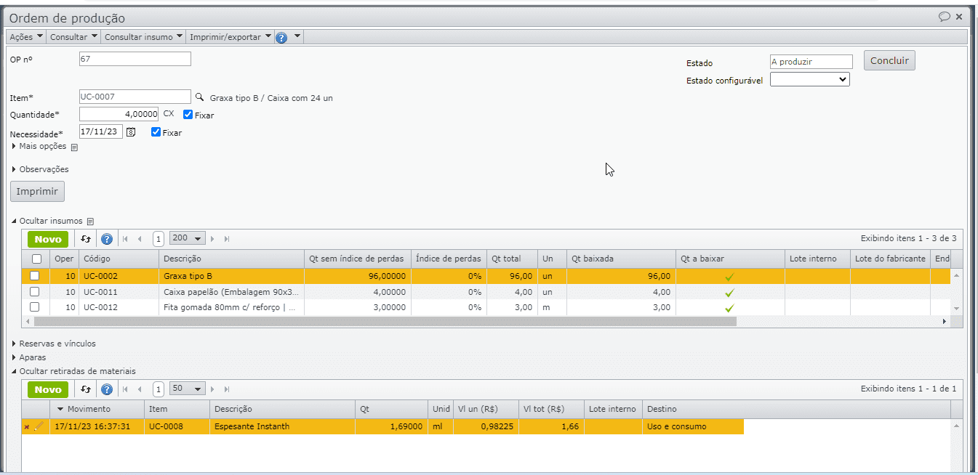The image size is (978, 475).
Task: Open the Imprimir/exportar menu
Action: point(231,36)
